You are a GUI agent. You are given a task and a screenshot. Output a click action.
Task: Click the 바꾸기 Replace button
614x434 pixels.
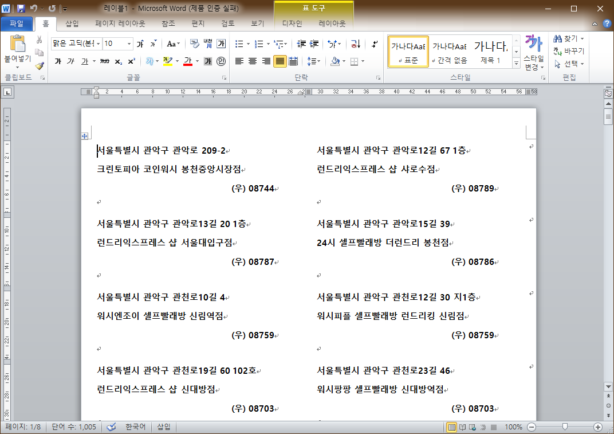[x=569, y=51]
